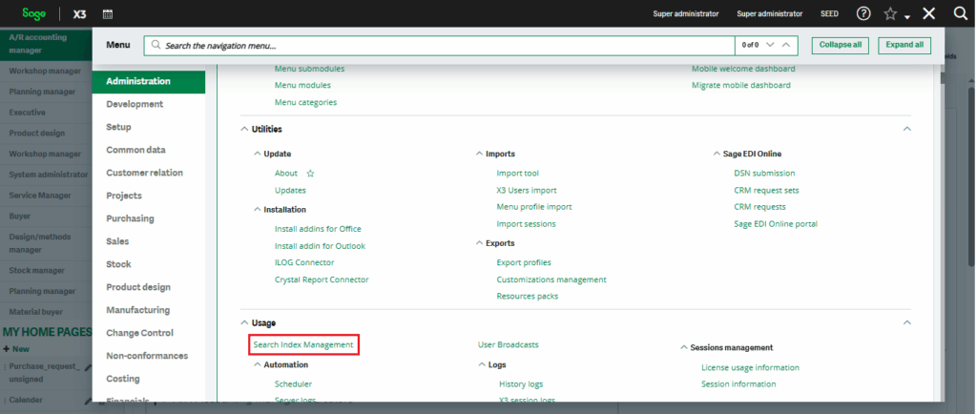Select Setup in the module list
Viewport: 977px width, 414px height.
pyautogui.click(x=118, y=127)
